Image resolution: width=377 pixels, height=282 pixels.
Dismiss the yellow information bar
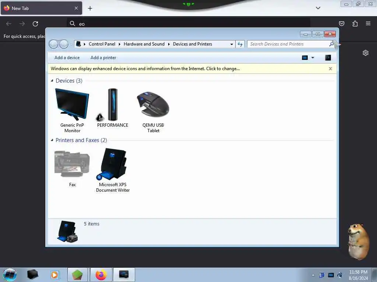tap(330, 69)
